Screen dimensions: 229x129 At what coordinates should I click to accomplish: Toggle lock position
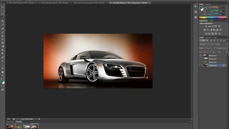[211, 52]
